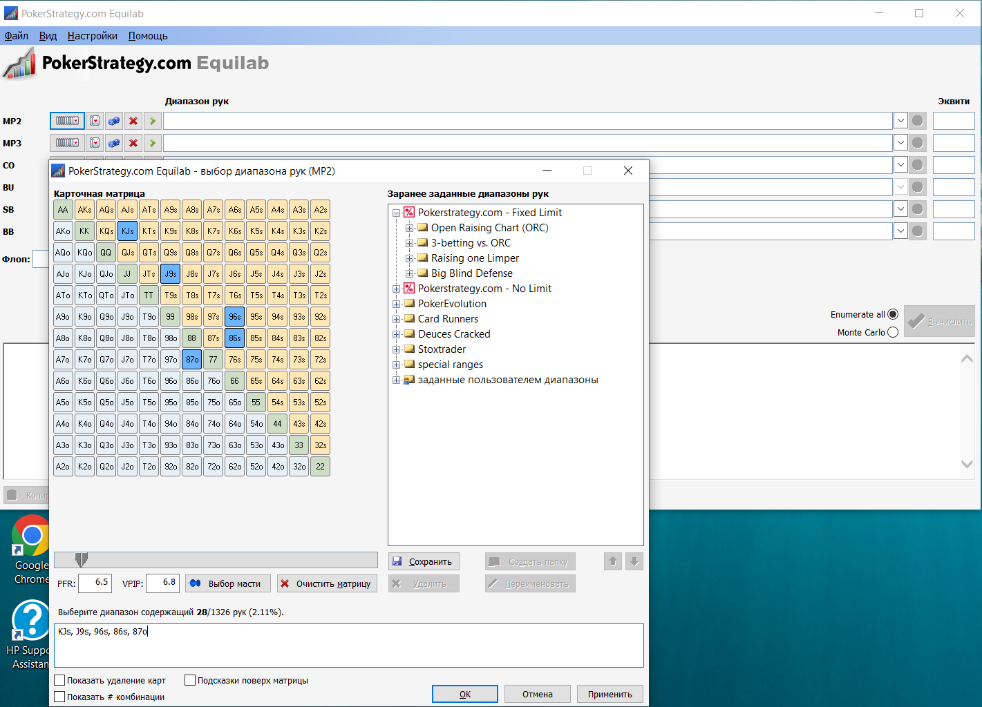Viewport: 982px width, 707px height.
Task: Deselect the 96s cell in the card matrix
Action: click(x=234, y=317)
